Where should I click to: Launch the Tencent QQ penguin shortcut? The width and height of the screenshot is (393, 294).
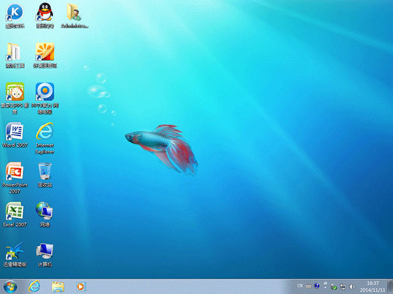tap(44, 12)
